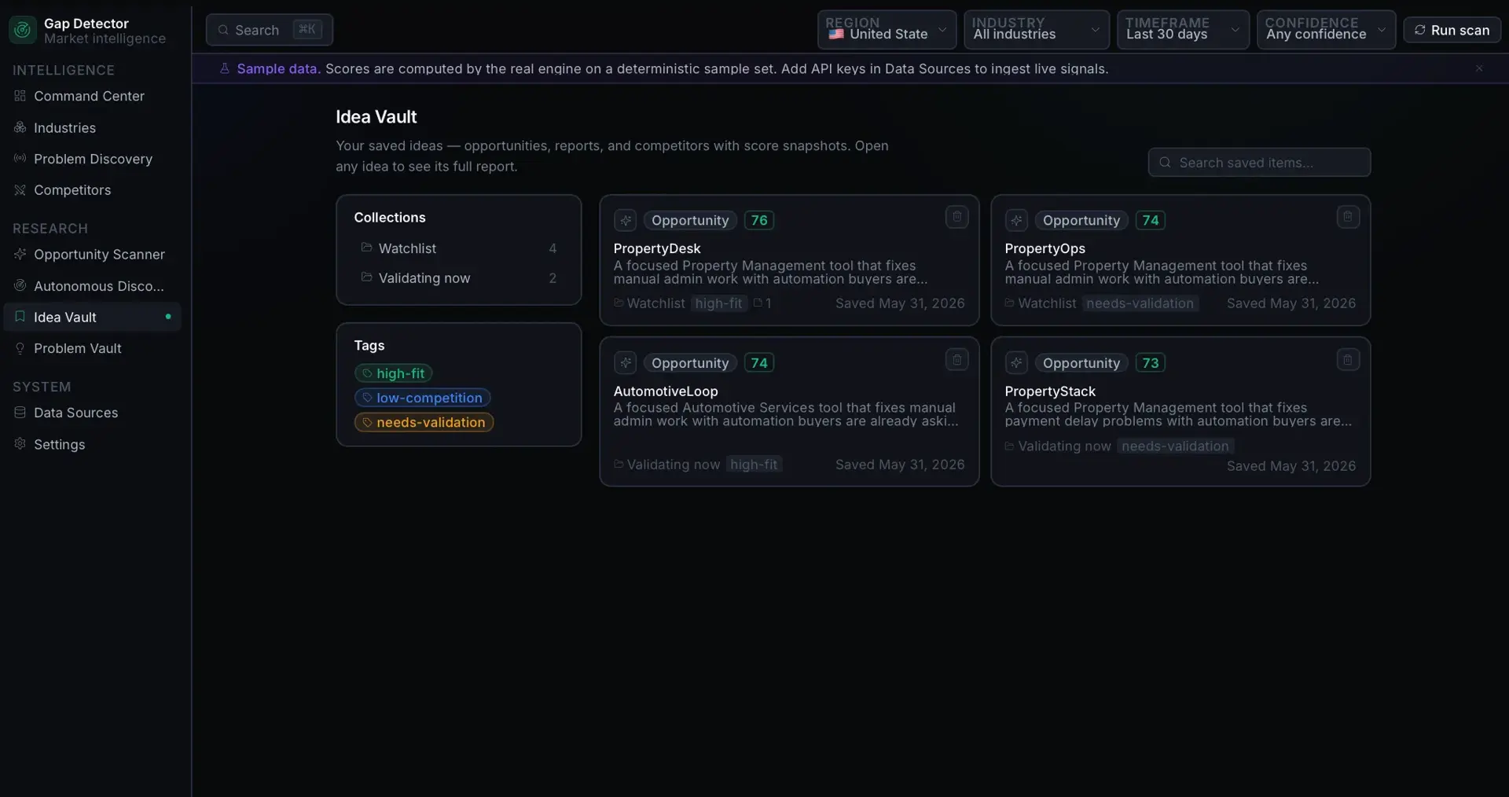Focus the top Search box
The image size is (1509, 797).
coord(270,30)
